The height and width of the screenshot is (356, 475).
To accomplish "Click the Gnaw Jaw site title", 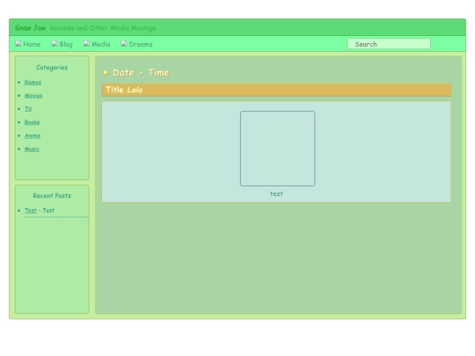I will [30, 28].
